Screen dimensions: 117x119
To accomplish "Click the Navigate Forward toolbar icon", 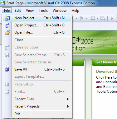I will 103,18.
